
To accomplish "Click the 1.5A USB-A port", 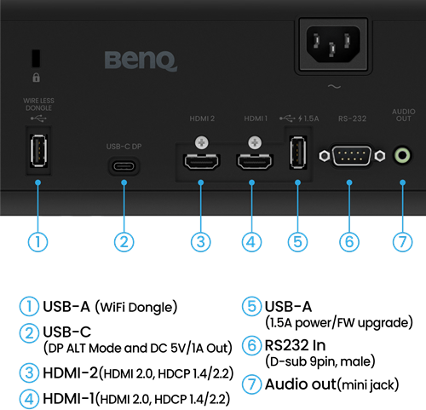I will click(x=298, y=153).
